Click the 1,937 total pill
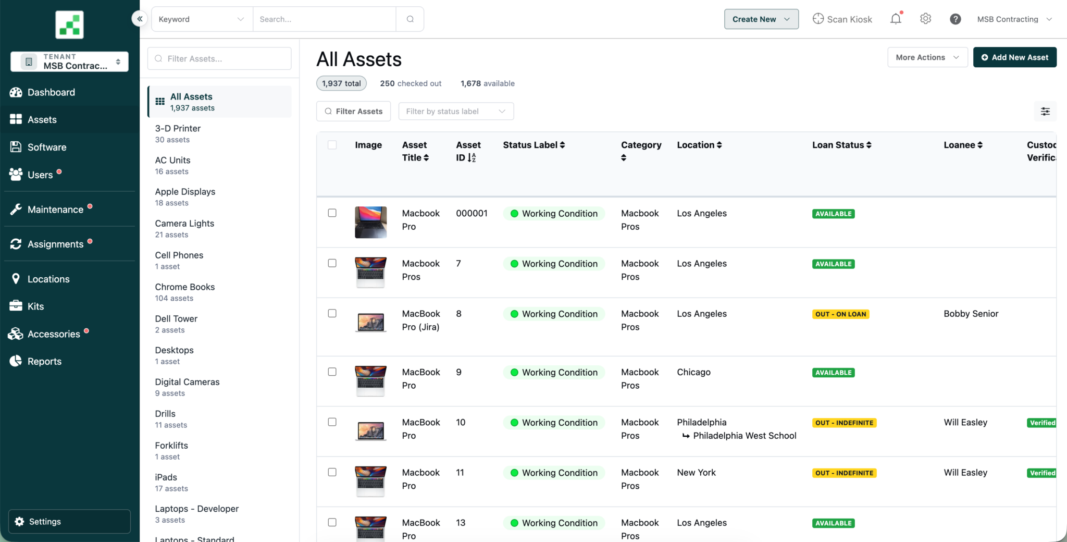1067x542 pixels. coord(341,83)
